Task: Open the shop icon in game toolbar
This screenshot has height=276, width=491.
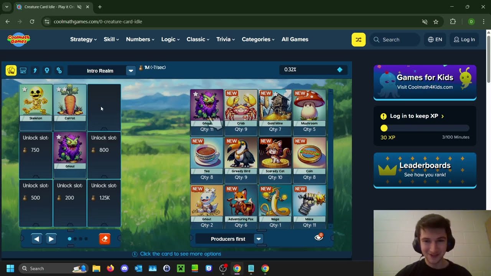Action: pos(23,71)
